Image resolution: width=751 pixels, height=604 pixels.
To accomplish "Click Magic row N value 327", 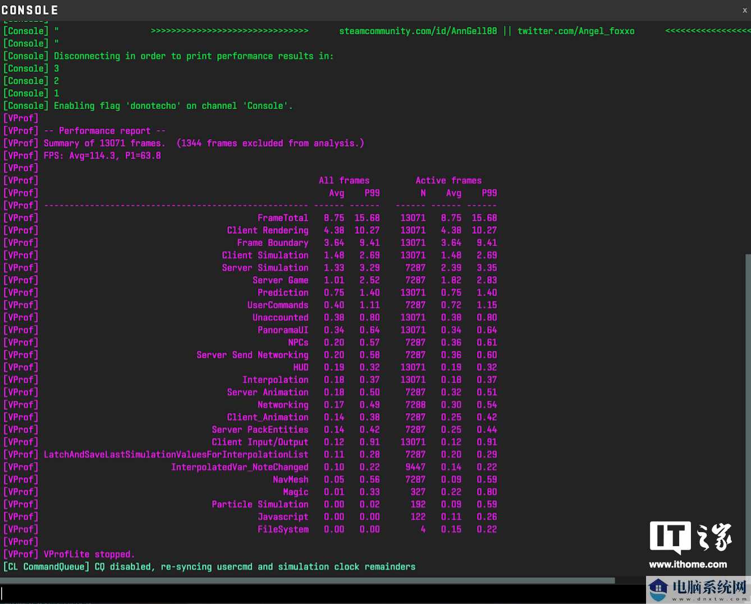I will coord(418,492).
